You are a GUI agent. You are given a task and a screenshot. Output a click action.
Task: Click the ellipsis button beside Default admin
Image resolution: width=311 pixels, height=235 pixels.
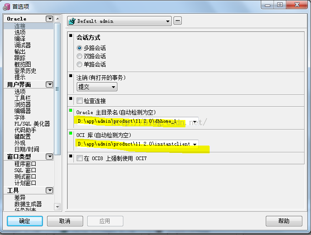pos(178,21)
